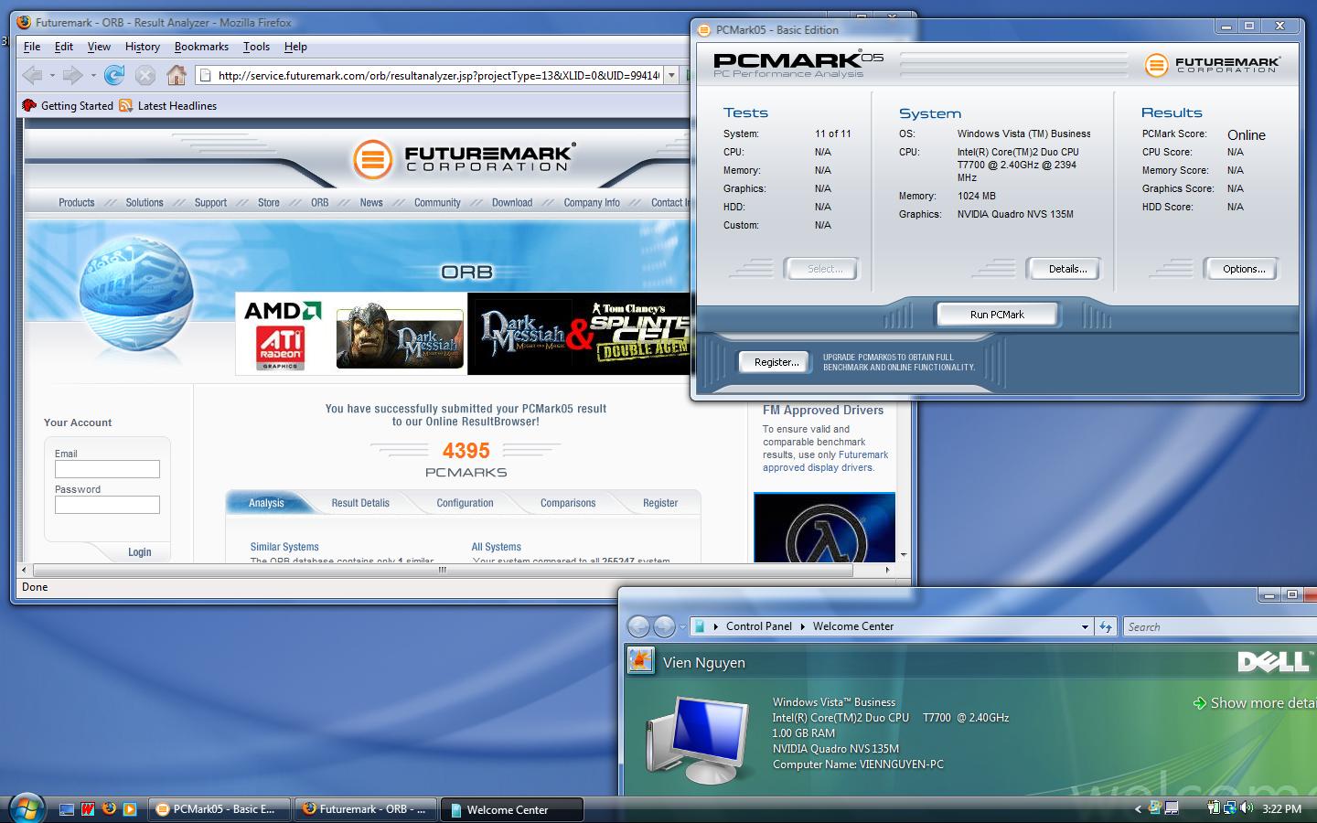Go back in Firefox with the back arrow

[x=32, y=75]
